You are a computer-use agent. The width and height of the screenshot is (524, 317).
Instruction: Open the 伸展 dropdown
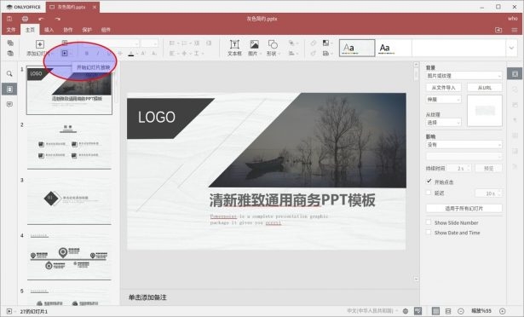[x=443, y=100]
